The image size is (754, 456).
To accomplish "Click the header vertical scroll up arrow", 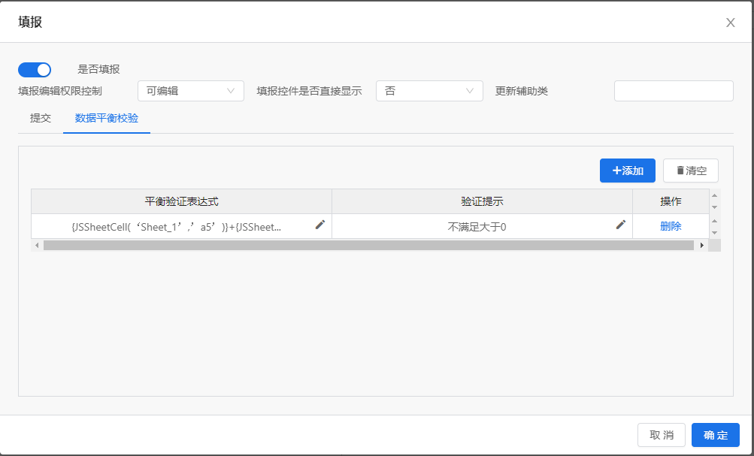I will point(715,195).
